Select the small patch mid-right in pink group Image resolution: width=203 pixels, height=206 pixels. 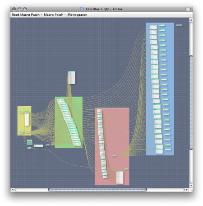pos(115,155)
